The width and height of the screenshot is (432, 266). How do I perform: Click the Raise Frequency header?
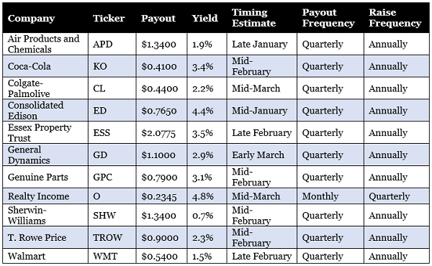click(395, 18)
